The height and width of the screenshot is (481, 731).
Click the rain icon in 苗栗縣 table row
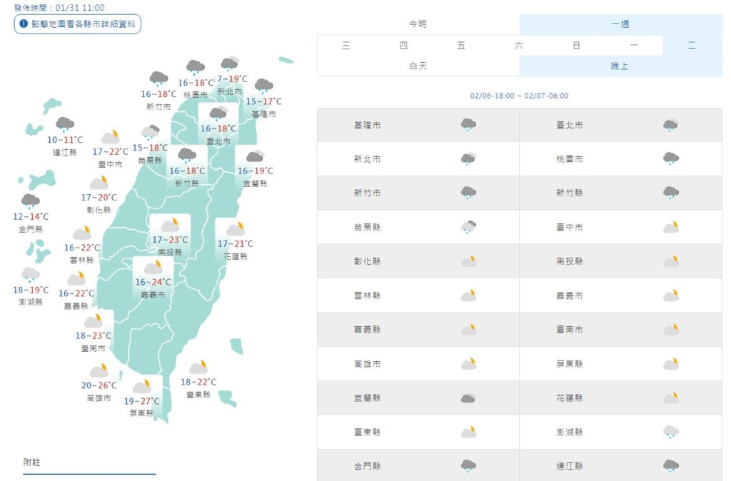[x=468, y=227]
